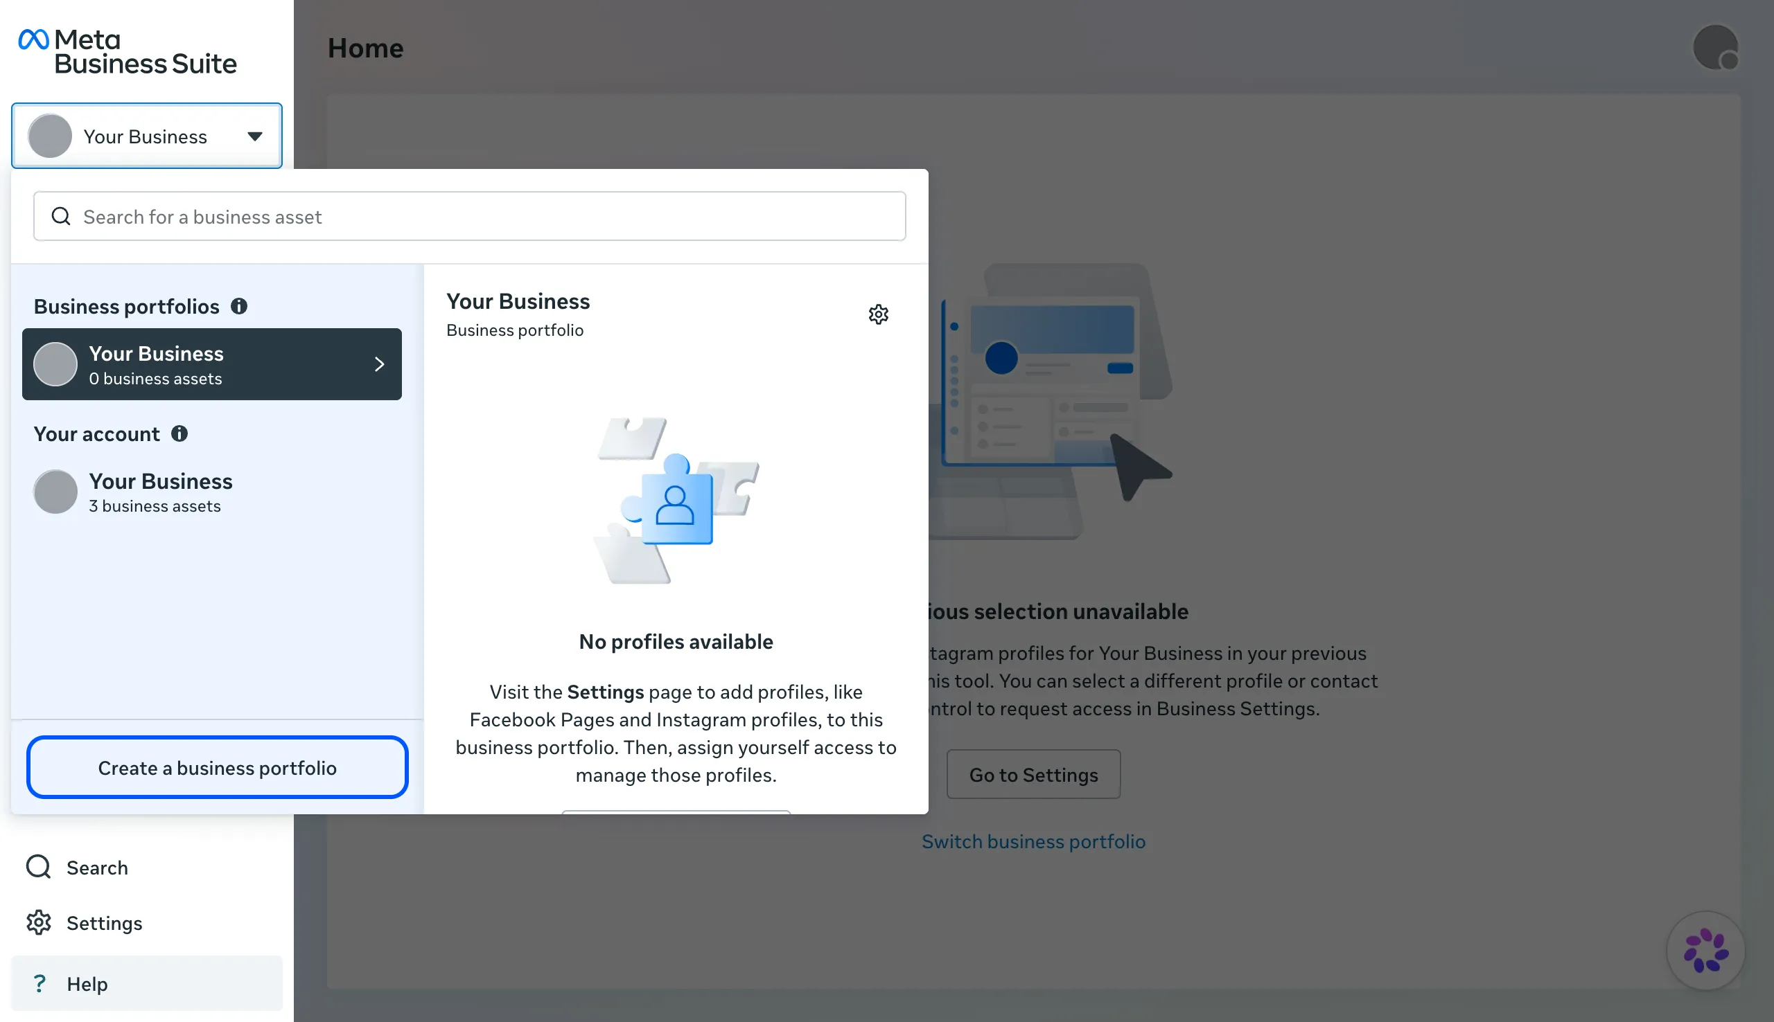This screenshot has width=1774, height=1022.
Task: Click the dropdown arrow next to Your Business
Action: [x=255, y=136]
